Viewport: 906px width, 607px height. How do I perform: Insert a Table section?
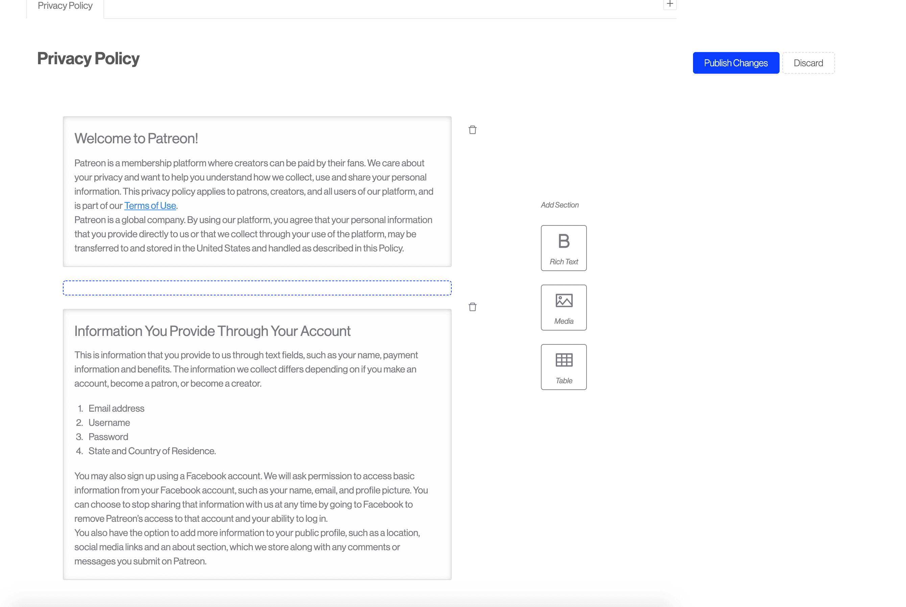563,367
